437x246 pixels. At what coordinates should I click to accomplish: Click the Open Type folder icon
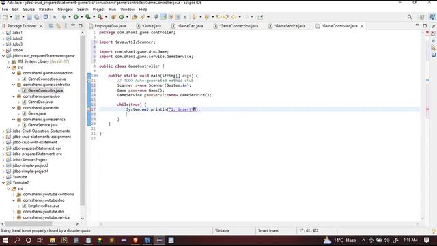pyautogui.click(x=135, y=17)
